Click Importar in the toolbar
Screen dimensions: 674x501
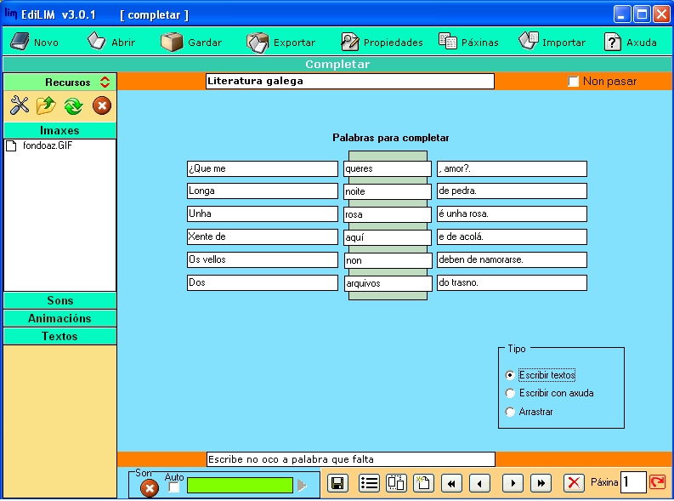552,42
